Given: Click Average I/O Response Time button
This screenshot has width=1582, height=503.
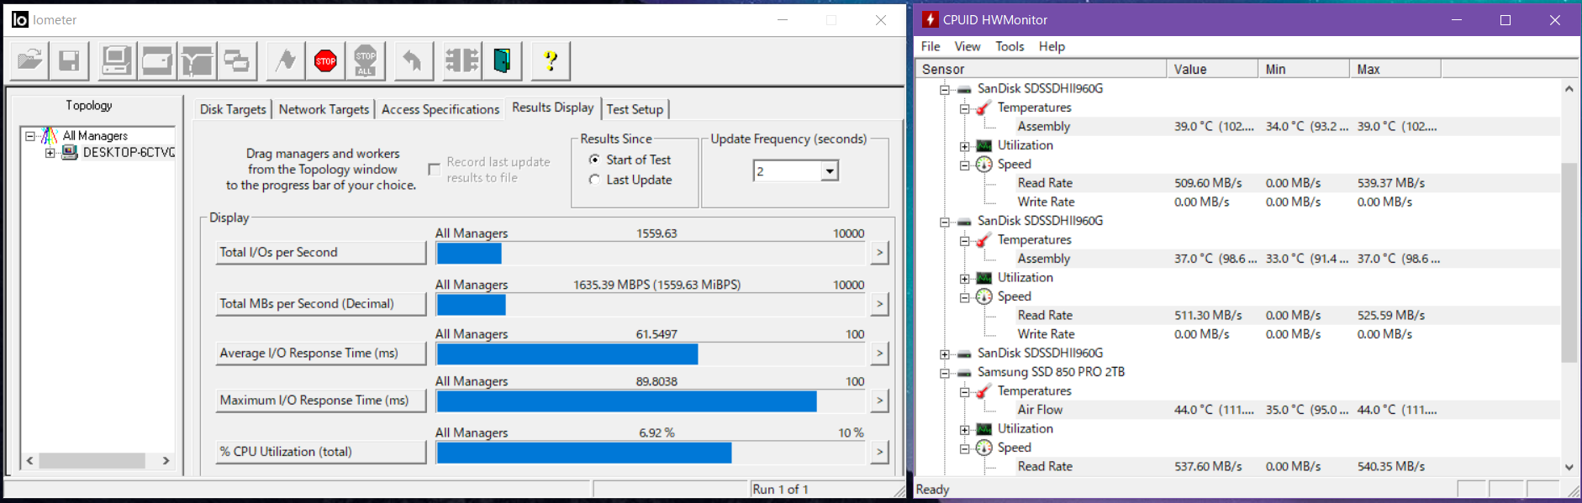Looking at the screenshot, I should [321, 354].
